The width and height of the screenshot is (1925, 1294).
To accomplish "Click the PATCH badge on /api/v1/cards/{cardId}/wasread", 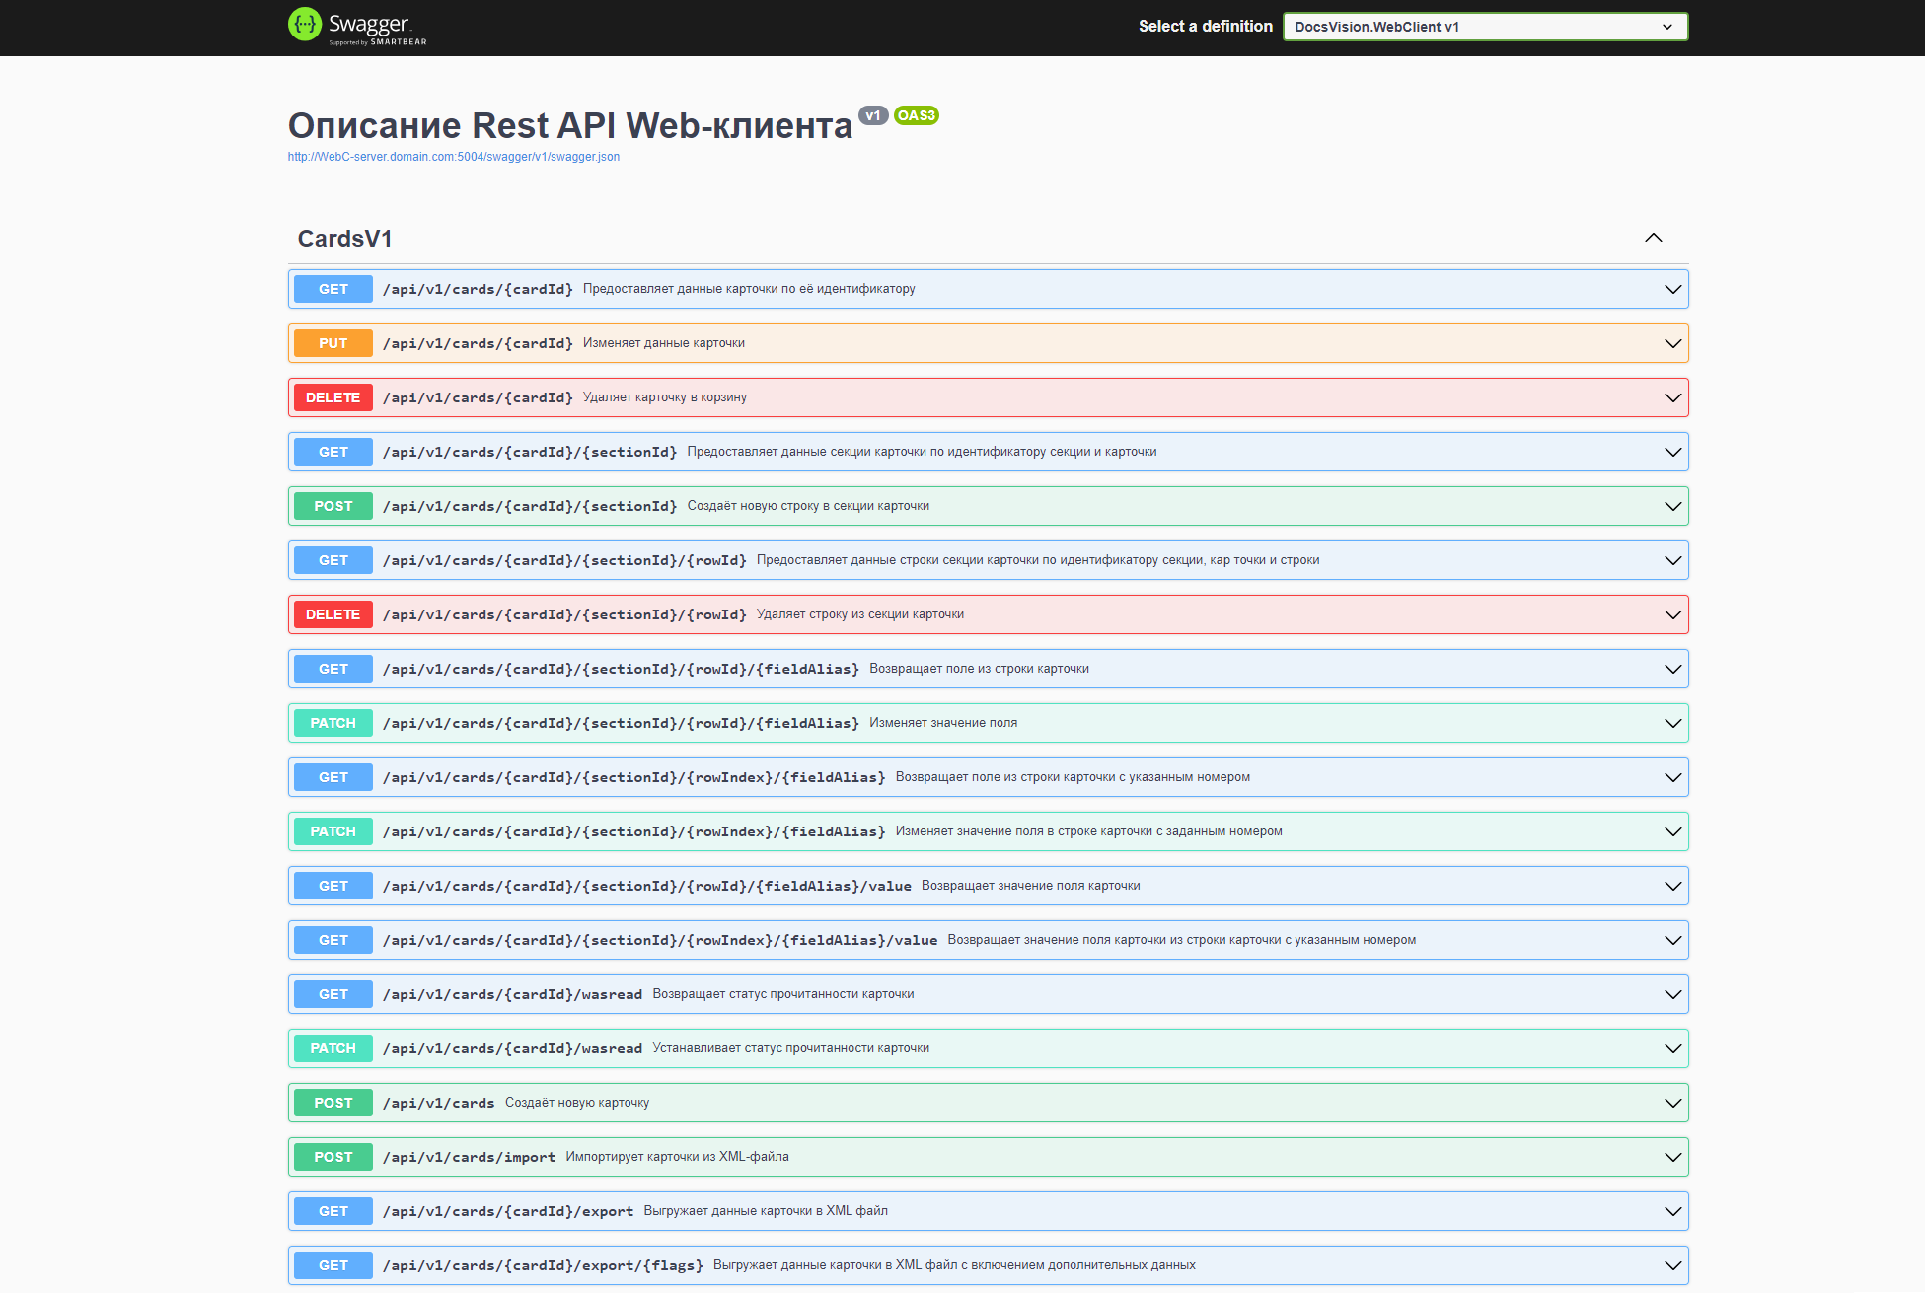I will [333, 1047].
